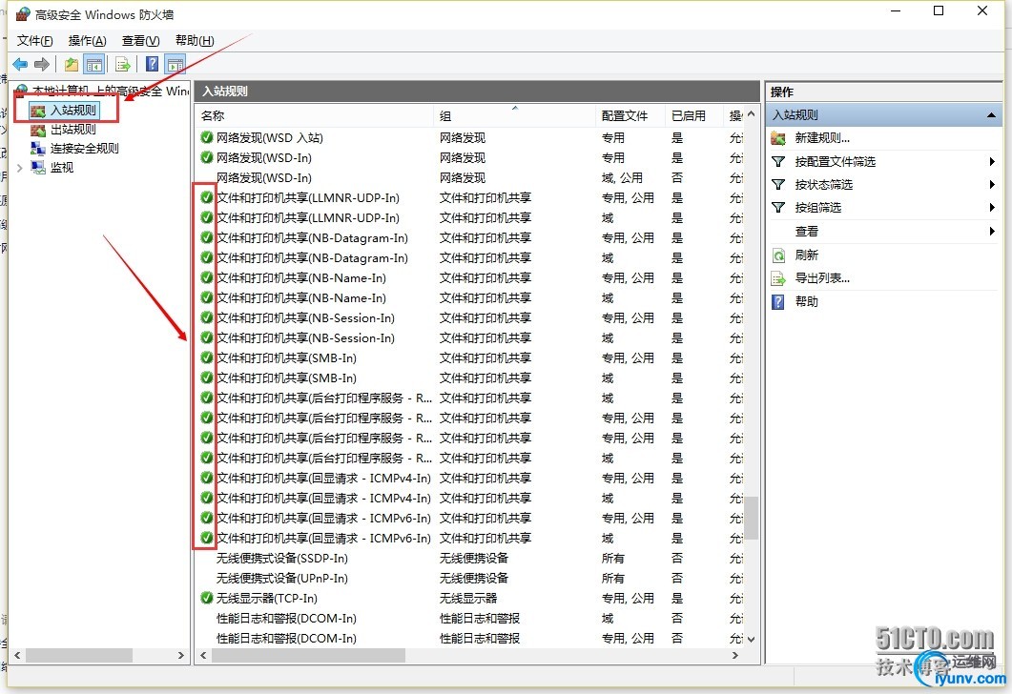Click the Export list toolbar icon

pyautogui.click(x=123, y=65)
